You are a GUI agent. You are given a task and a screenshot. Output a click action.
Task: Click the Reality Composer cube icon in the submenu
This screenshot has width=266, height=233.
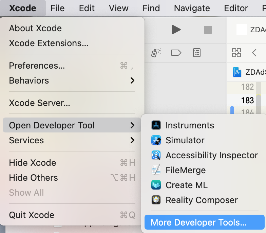pyautogui.click(x=156, y=200)
